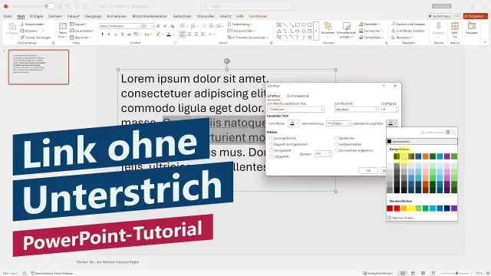Viewport: 491px width, 276px height.
Task: Open the Schriftschnitt Standard dropdown
Action: tap(356, 110)
